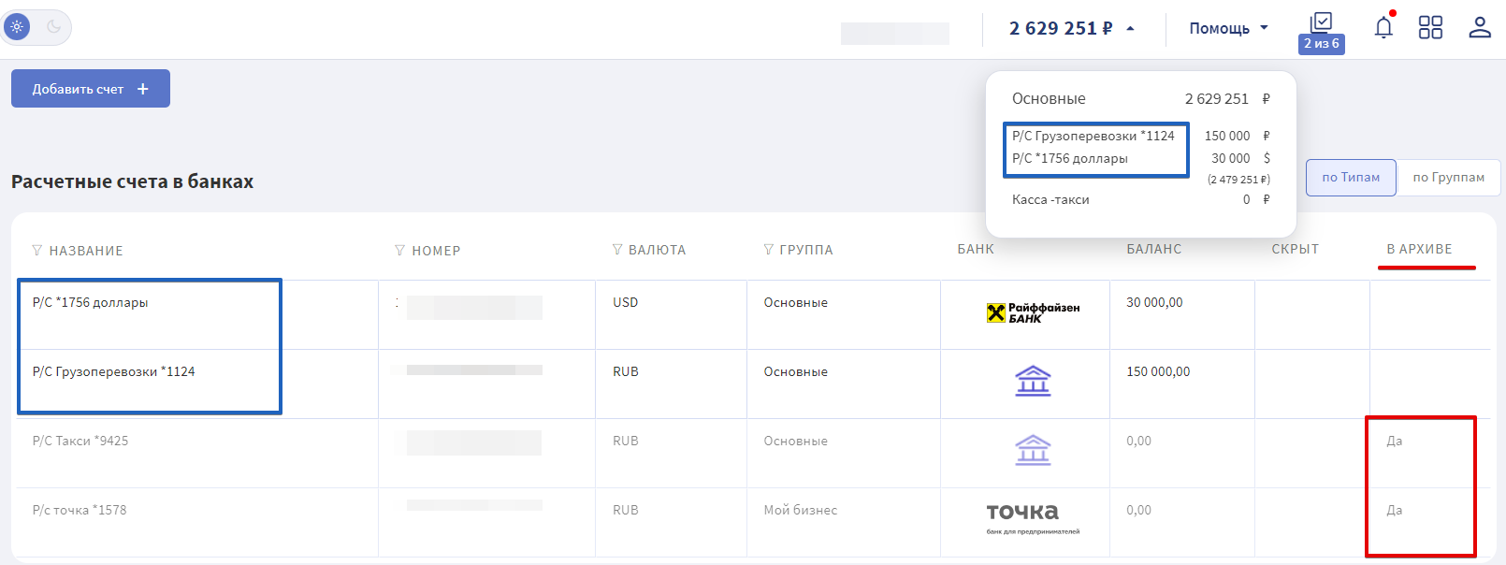1506x565 pixels.
Task: Select Касса -такси in balance popup
Action: click(x=1050, y=200)
